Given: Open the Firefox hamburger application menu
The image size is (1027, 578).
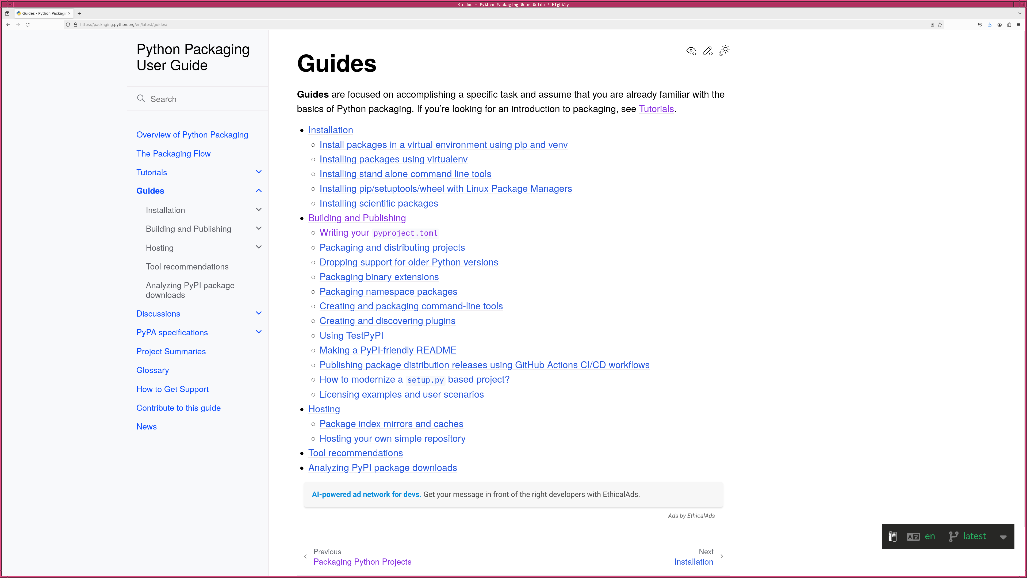Looking at the screenshot, I should click(1019, 25).
